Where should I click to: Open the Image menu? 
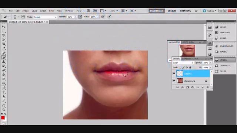pos(26,11)
